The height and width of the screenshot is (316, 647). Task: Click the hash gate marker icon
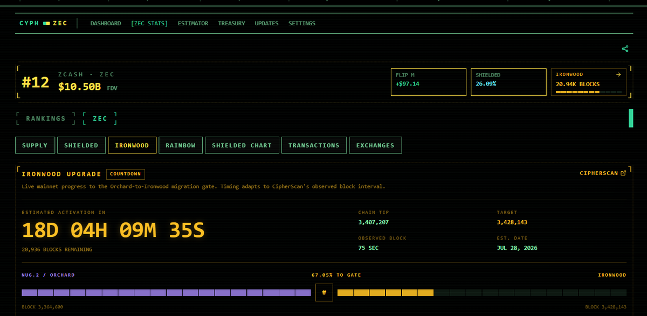[324, 292]
